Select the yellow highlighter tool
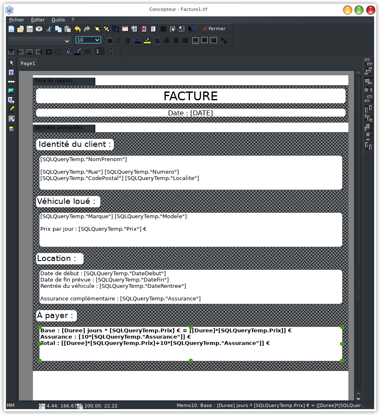This screenshot has width=380, height=415. point(11,110)
